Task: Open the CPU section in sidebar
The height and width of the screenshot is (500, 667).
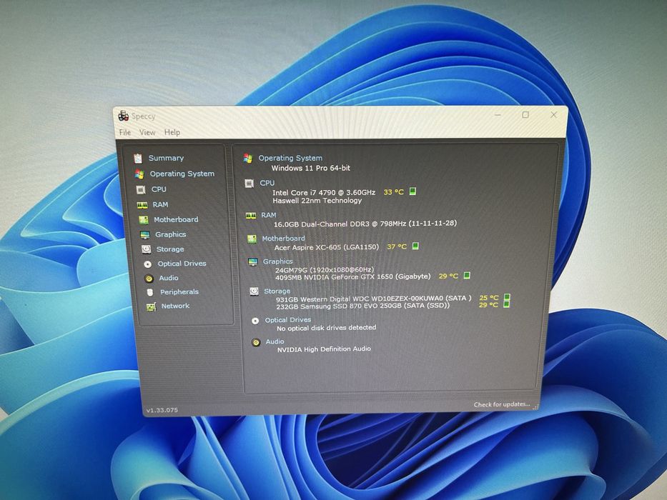Action: tap(159, 189)
